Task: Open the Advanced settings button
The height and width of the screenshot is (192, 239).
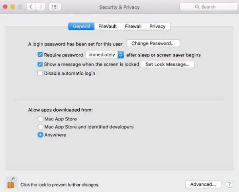Action: pyautogui.click(x=203, y=184)
